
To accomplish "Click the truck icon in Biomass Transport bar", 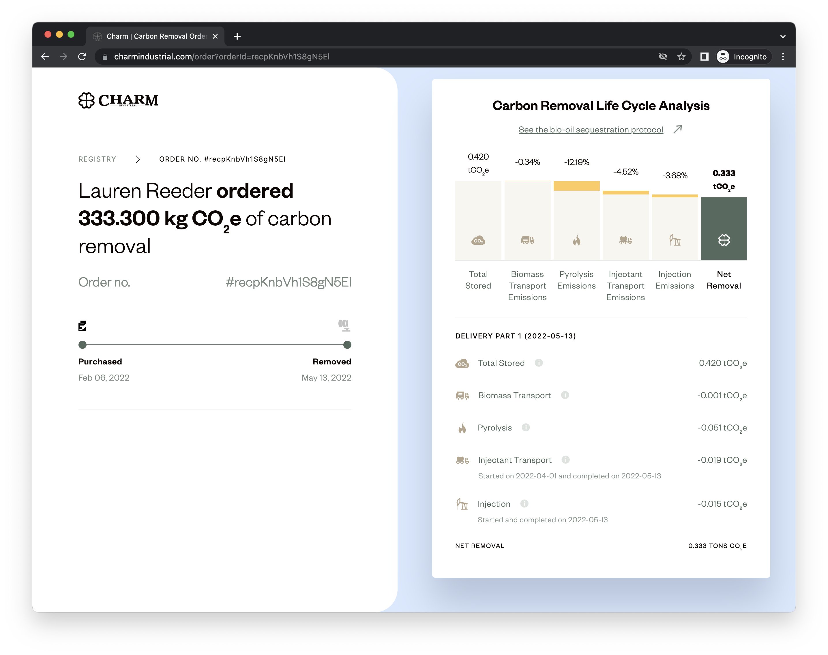I will tap(527, 240).
